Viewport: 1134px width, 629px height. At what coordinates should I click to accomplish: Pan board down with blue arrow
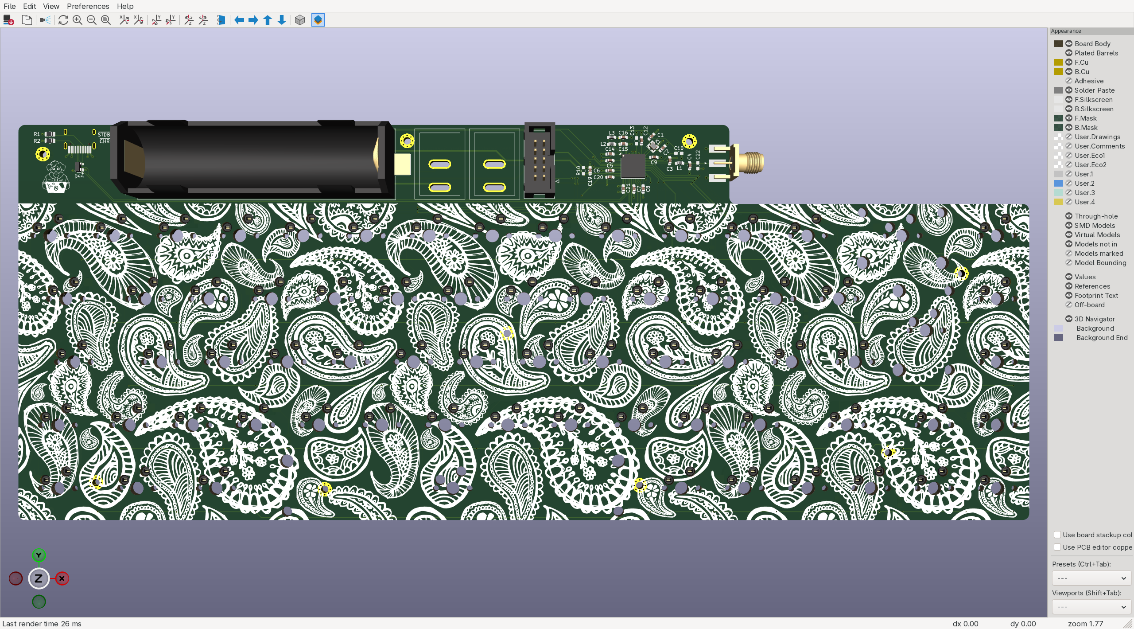[x=282, y=20]
